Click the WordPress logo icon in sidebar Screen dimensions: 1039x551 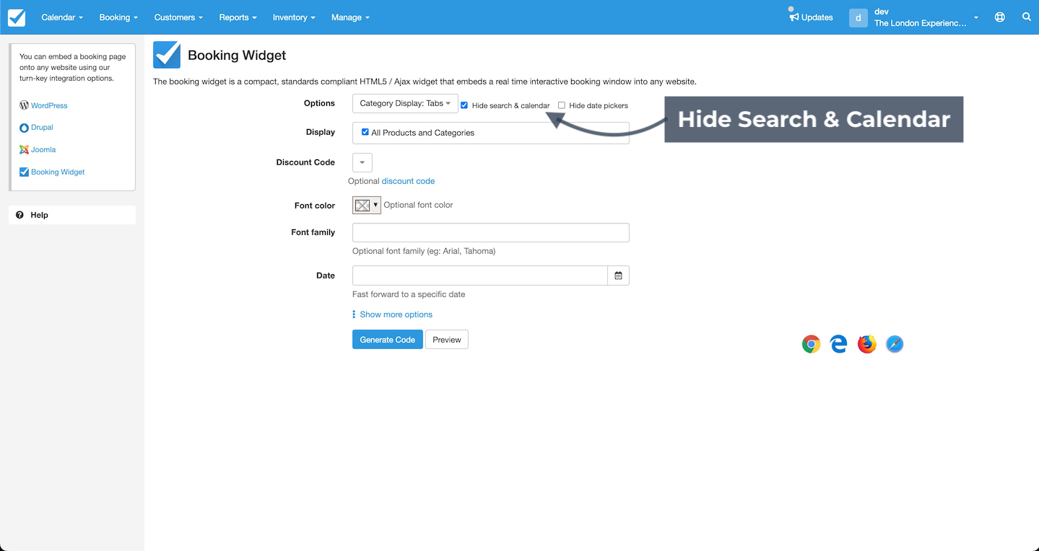tap(24, 105)
